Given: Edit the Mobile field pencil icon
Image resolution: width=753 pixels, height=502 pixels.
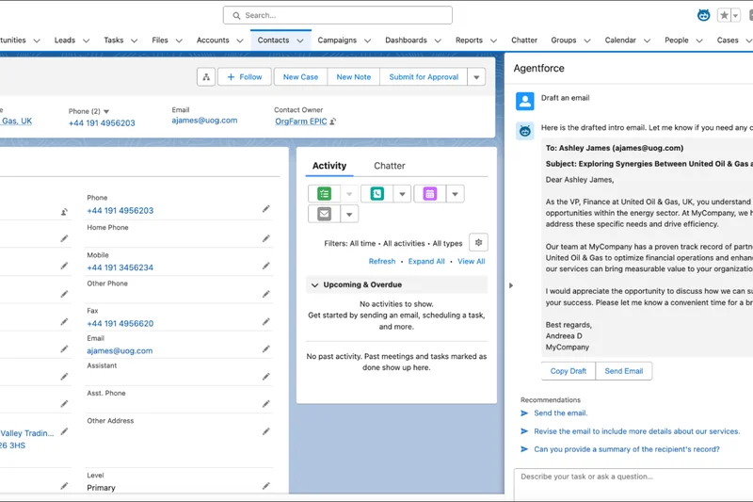Looking at the screenshot, I should point(266,267).
